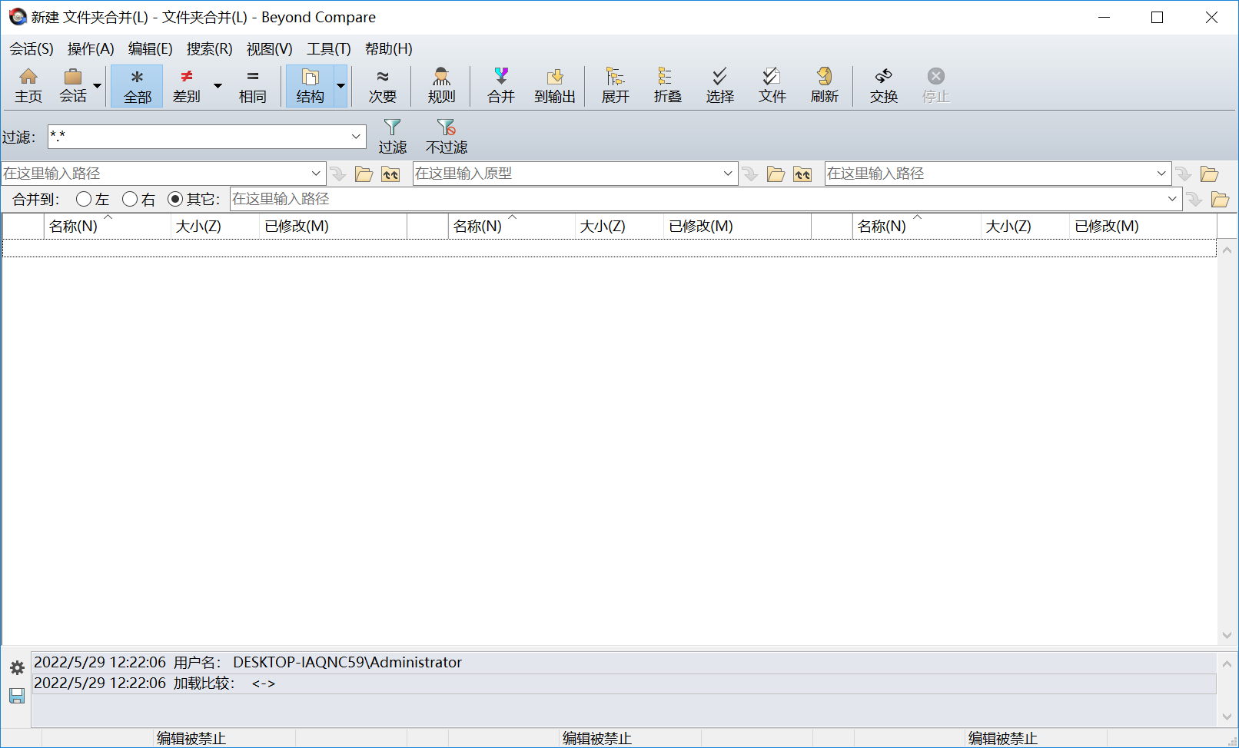Sort center pane by 名称(N)

[512, 227]
